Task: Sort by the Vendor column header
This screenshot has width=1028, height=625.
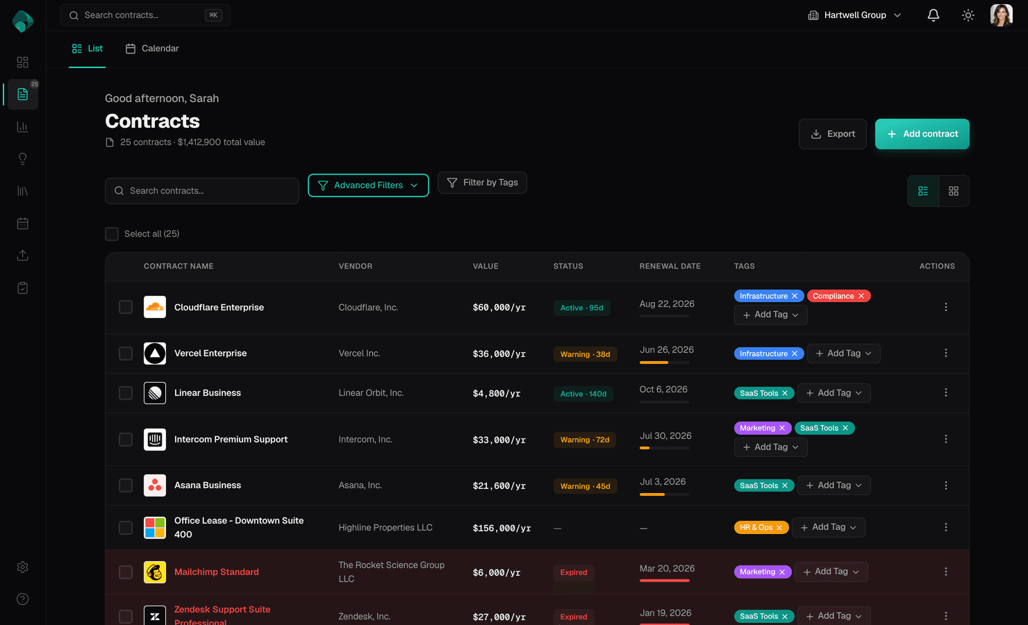Action: pos(356,266)
